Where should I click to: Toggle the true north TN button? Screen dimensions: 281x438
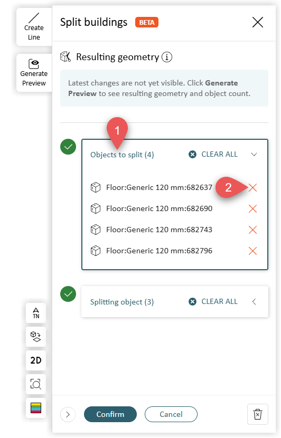36,313
